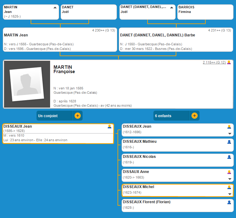The width and height of the screenshot is (236, 218).
Task: Click person icon next to 2 115++ (G 12)
Action: pyautogui.click(x=229, y=62)
